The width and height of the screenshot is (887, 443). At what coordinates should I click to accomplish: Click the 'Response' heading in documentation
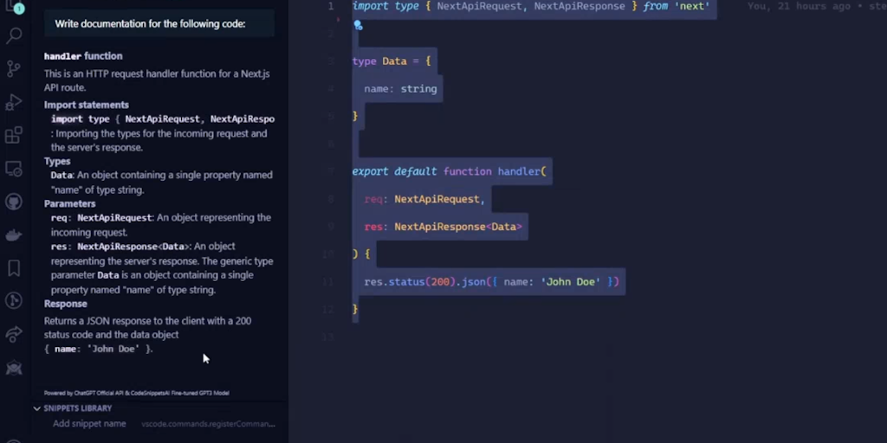66,304
